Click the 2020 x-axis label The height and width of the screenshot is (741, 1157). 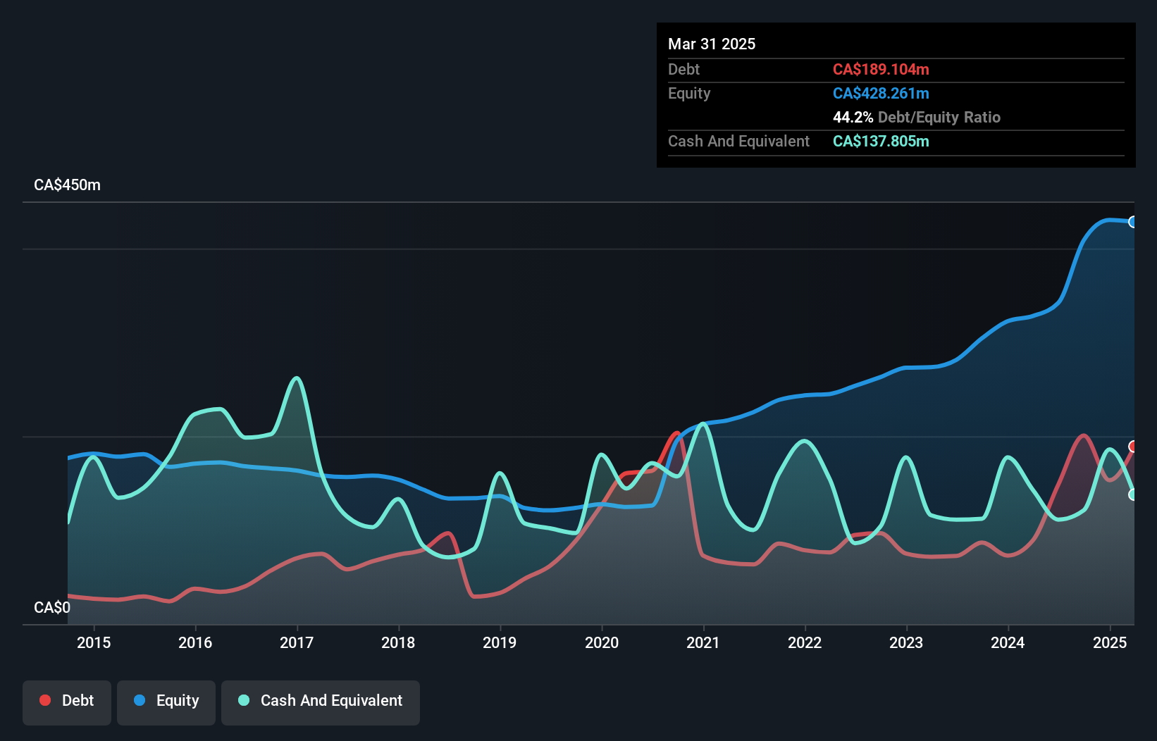point(602,642)
